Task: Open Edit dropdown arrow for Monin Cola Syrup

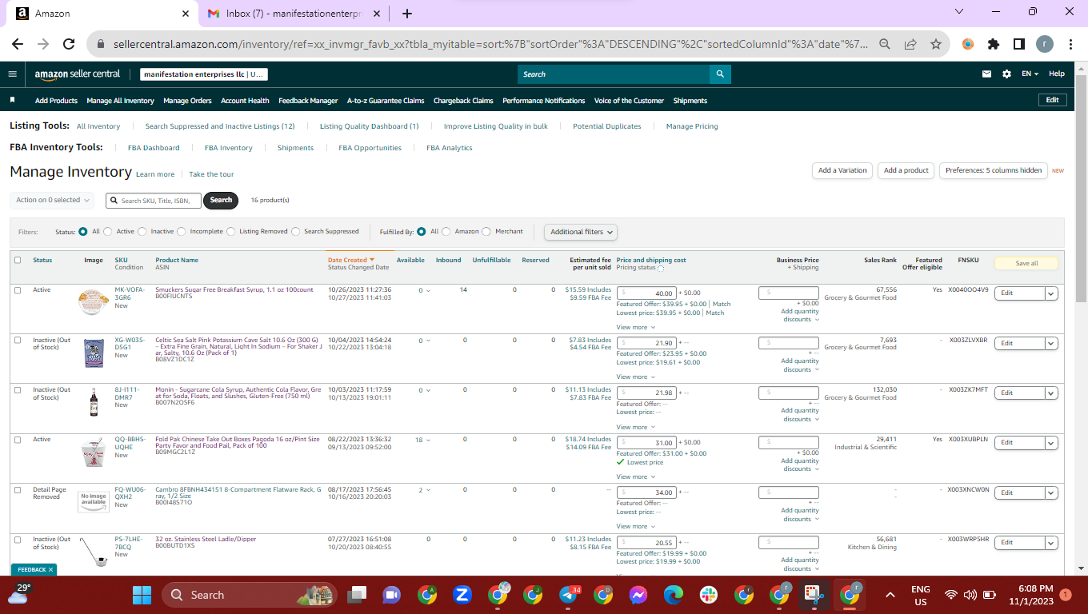Action: pos(1051,393)
